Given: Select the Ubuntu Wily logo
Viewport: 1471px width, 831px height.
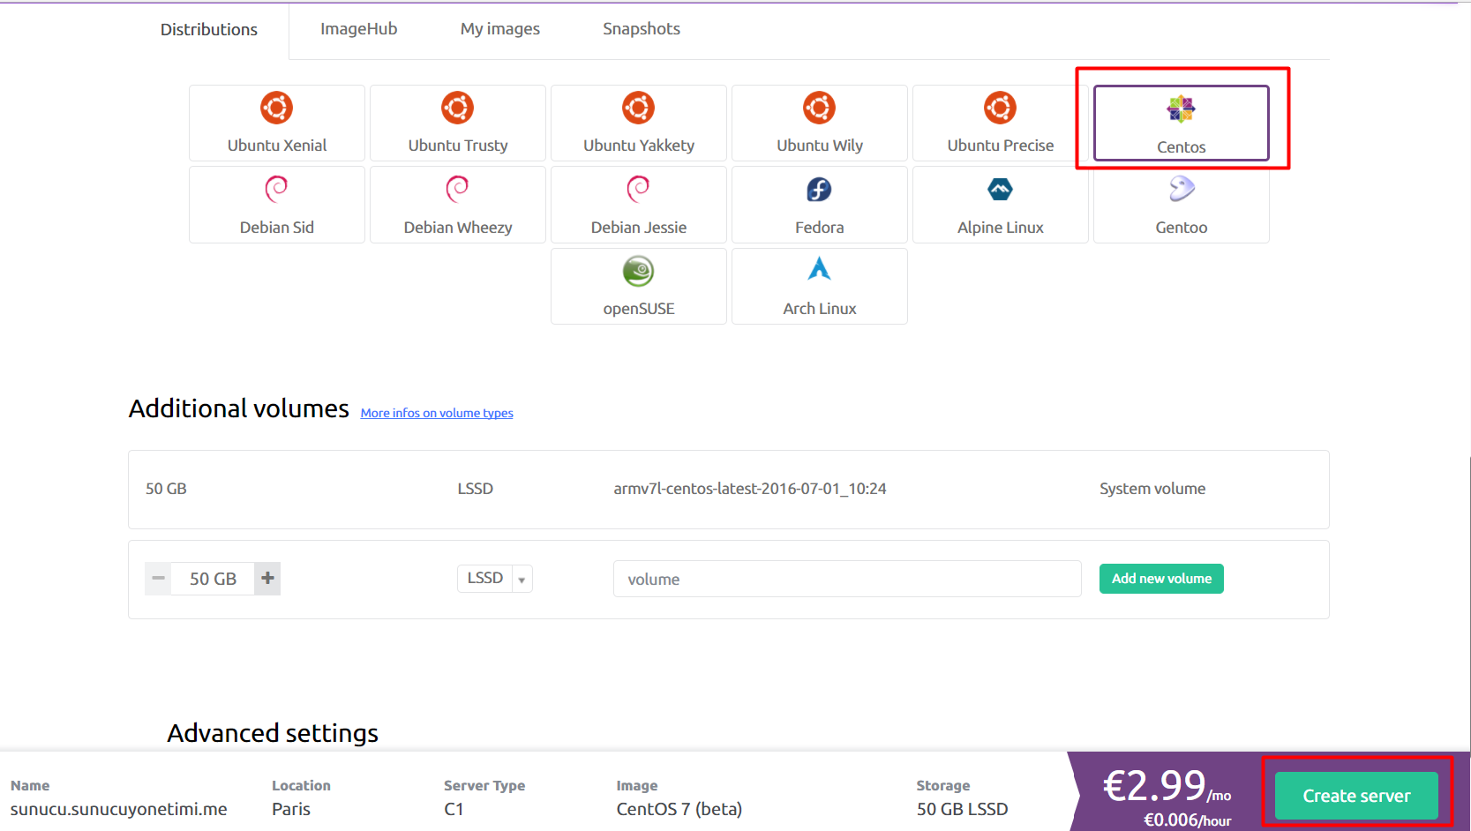Looking at the screenshot, I should point(819,108).
